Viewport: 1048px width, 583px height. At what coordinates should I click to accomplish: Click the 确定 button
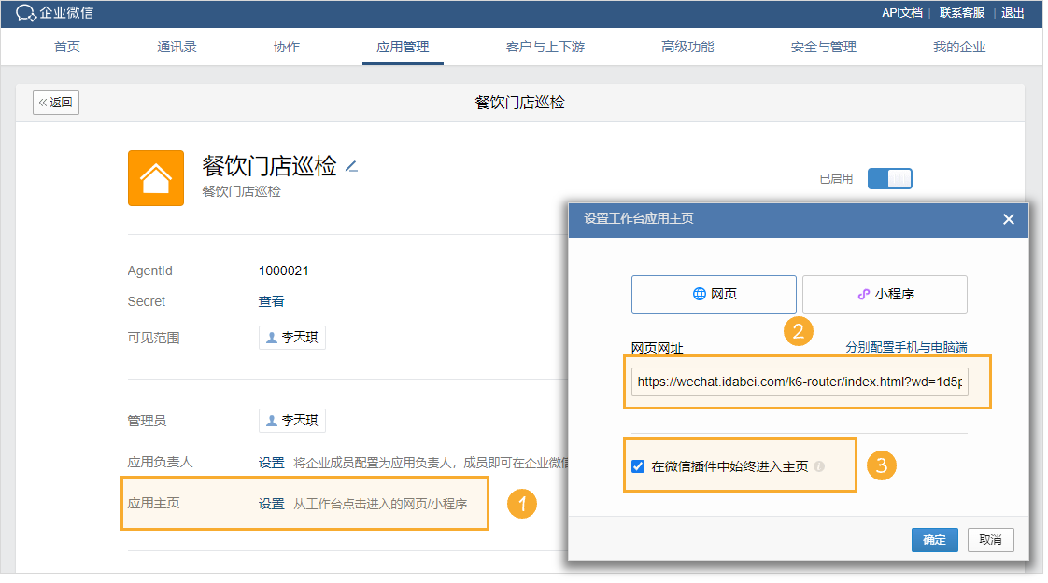point(934,540)
